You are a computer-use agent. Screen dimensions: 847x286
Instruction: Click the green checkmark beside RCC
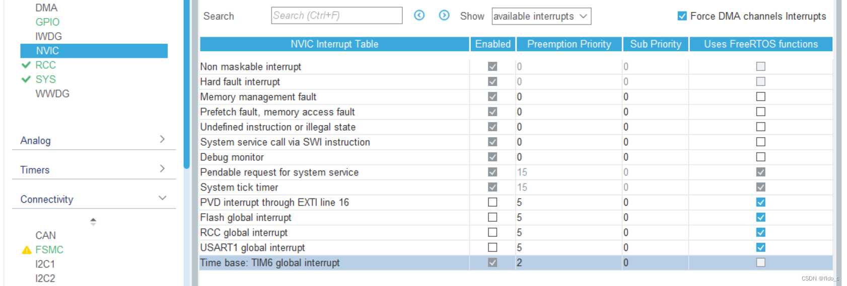click(x=26, y=65)
